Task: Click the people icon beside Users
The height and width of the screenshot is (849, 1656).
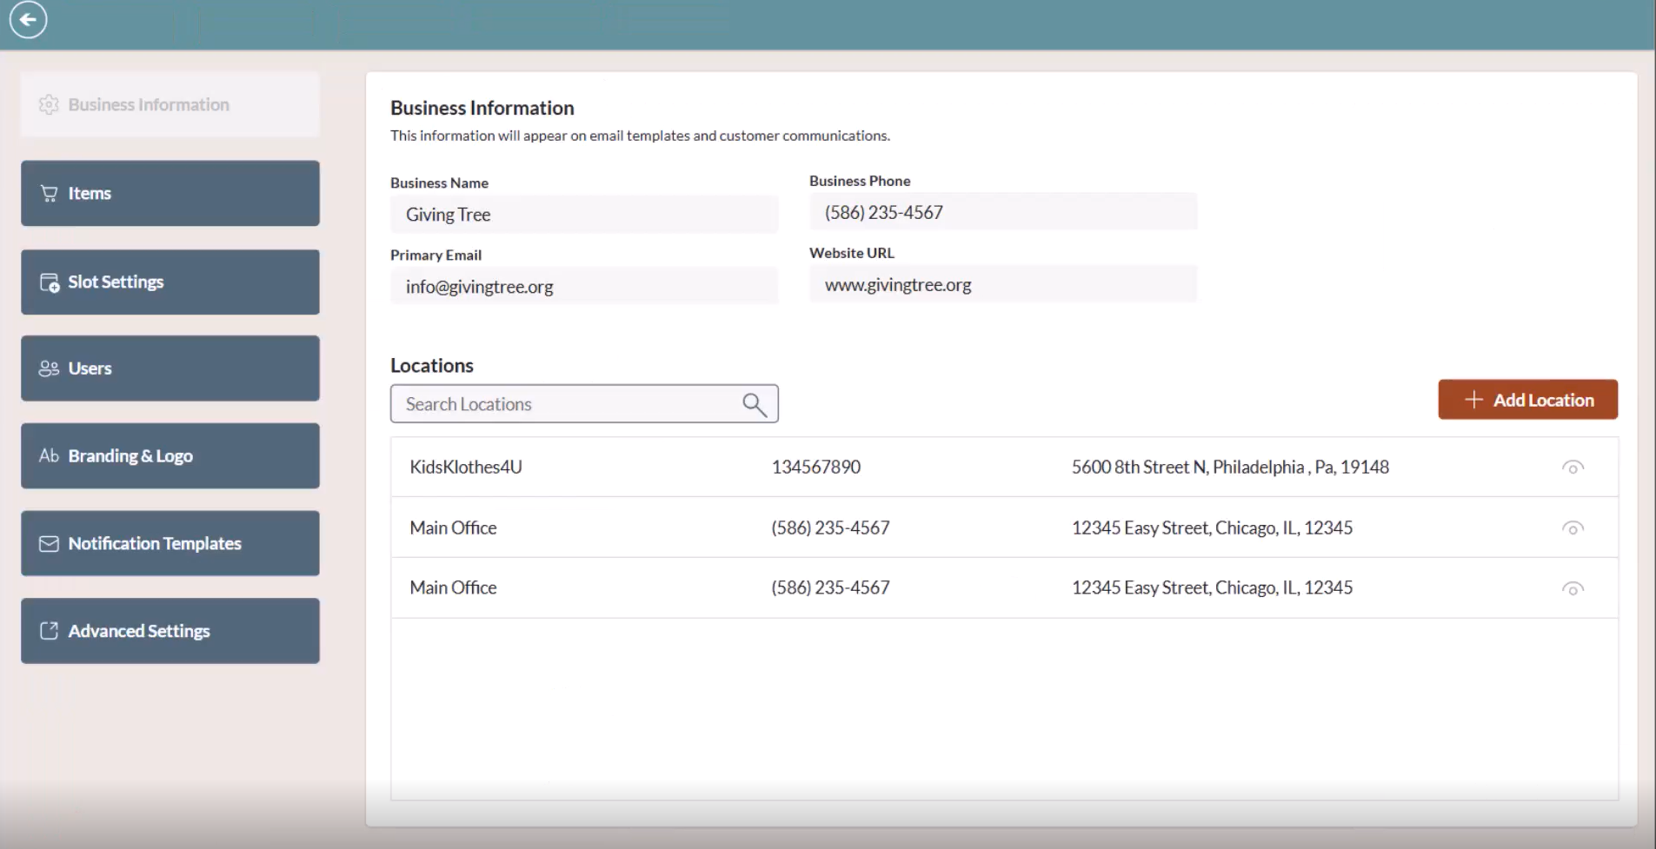Action: [x=49, y=368]
